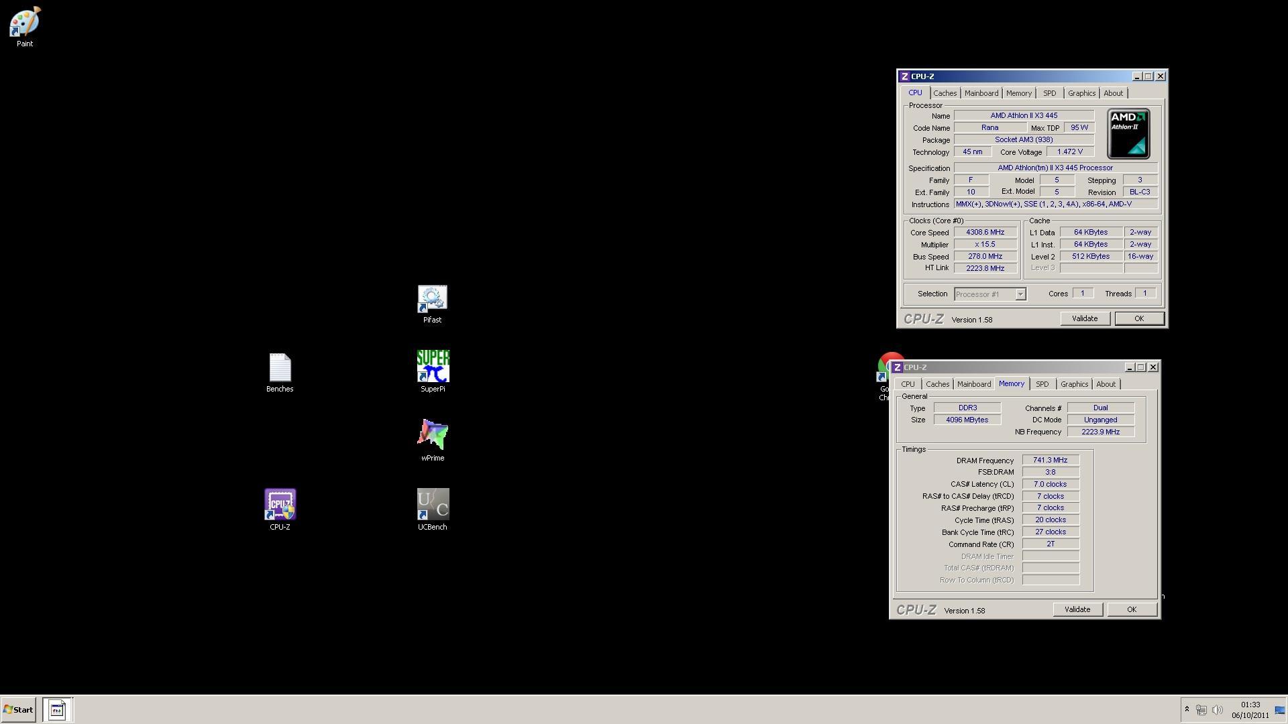Screen dimensions: 1288x724
Task: Click the AMD Athlon II processor logo
Action: [x=1128, y=133]
